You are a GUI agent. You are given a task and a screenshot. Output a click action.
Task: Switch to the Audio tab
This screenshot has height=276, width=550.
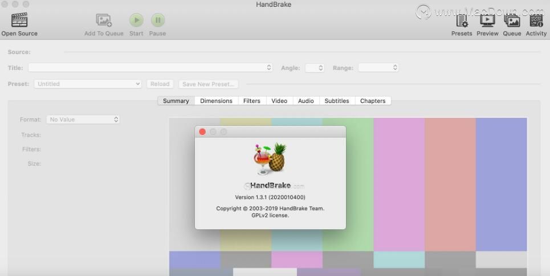tap(306, 101)
